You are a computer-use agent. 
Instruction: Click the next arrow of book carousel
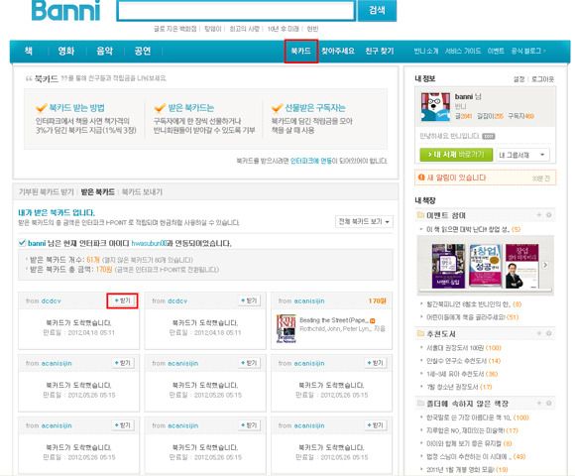(x=545, y=265)
